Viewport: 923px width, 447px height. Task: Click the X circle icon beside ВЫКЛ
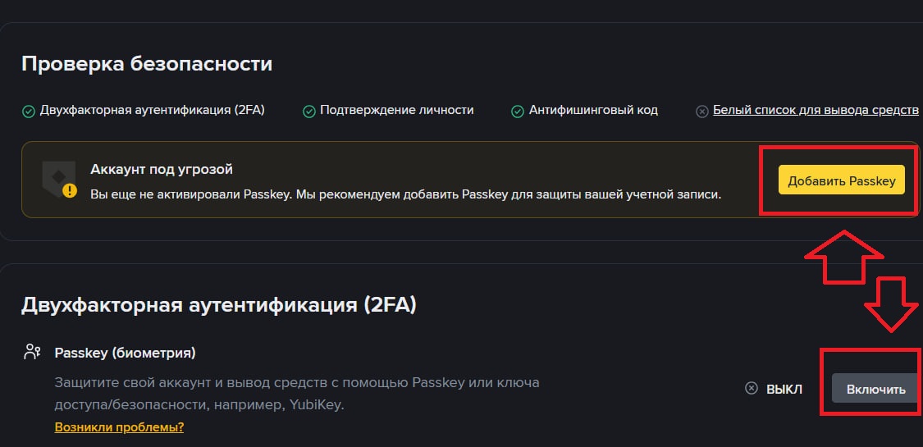(751, 389)
